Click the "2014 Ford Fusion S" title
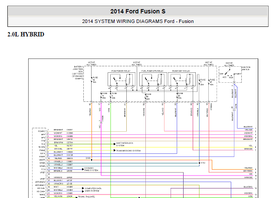Screen dimensions: 273x198 click(x=138, y=11)
